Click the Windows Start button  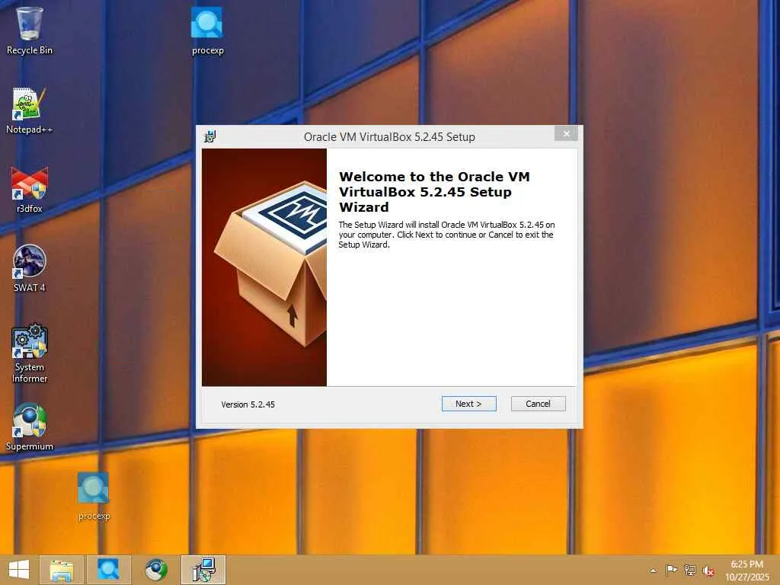click(19, 570)
